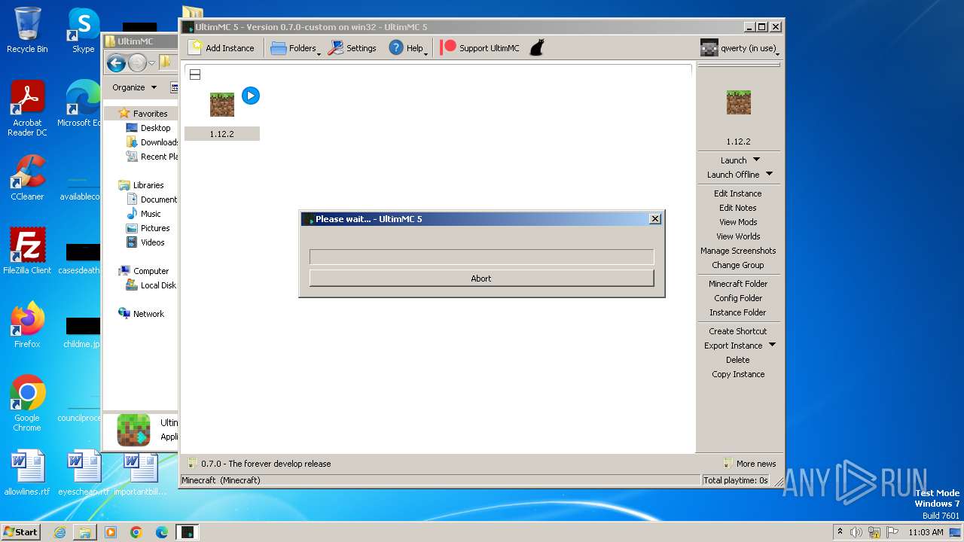Screen dimensions: 964x542
Task: Click the progress bar in Please wait dialog
Action: click(481, 257)
